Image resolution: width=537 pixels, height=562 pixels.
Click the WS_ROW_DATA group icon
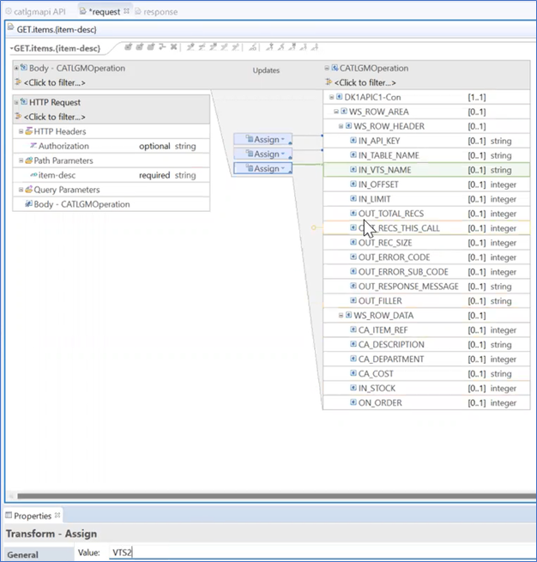(x=348, y=315)
